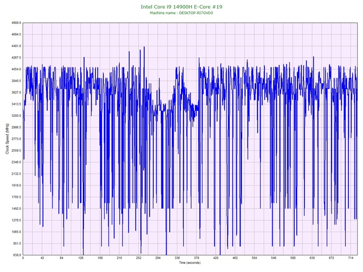Click the 2132.5 y-axis value

(16, 174)
